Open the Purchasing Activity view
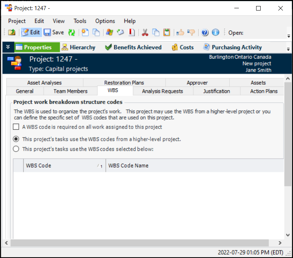The height and width of the screenshot is (258, 293). (x=232, y=47)
